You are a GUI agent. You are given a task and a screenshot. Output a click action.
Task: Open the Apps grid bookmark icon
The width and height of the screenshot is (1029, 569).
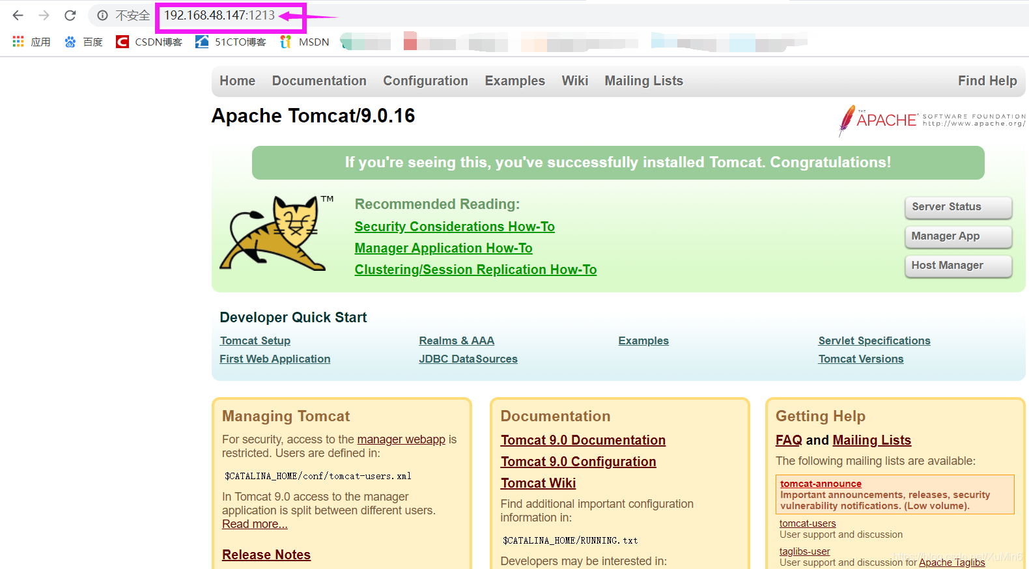click(18, 42)
